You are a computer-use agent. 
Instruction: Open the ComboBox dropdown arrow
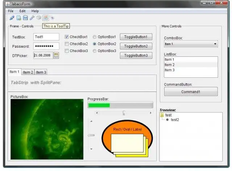[215, 44]
